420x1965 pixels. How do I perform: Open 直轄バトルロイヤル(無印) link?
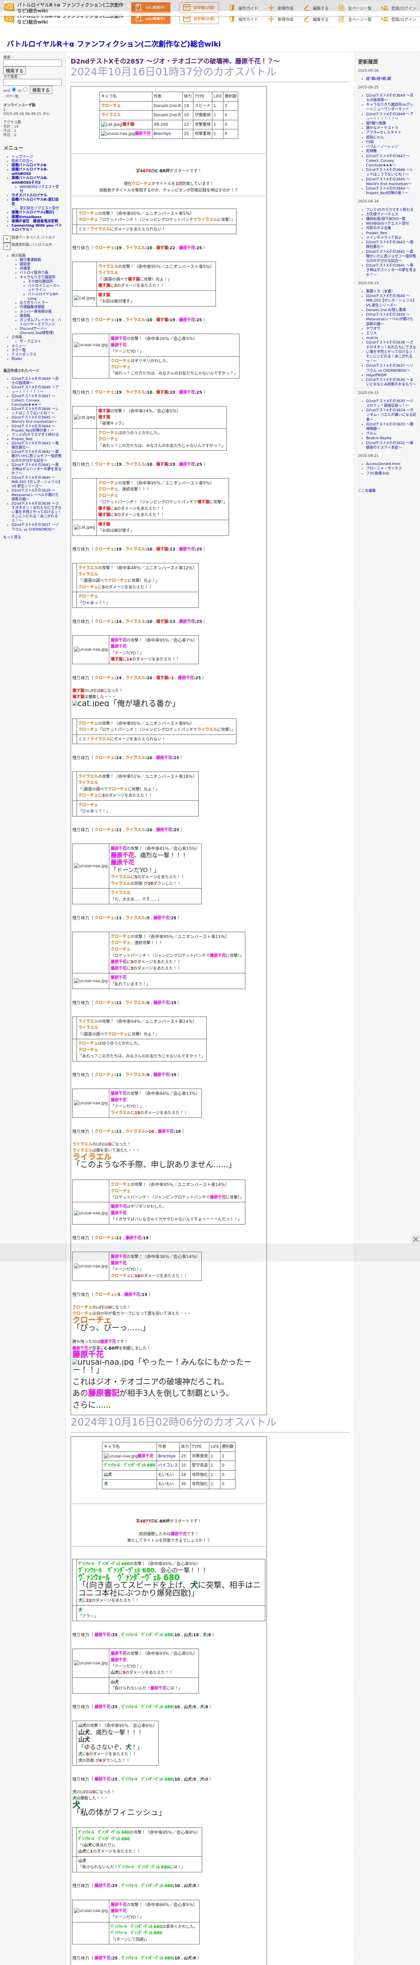click(33, 213)
